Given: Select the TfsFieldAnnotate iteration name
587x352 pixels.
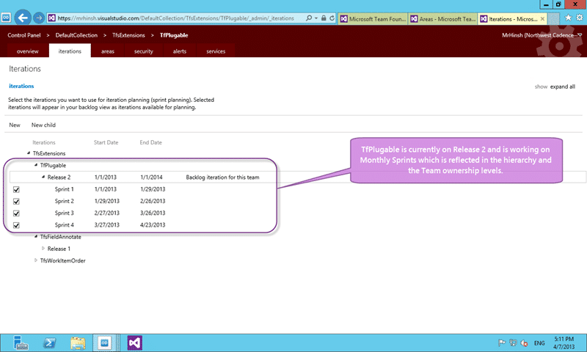Looking at the screenshot, I should point(61,237).
